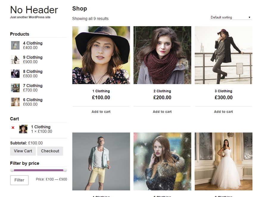
Task: Click the £700.00 price in Products sidebar
Action: click(x=30, y=90)
